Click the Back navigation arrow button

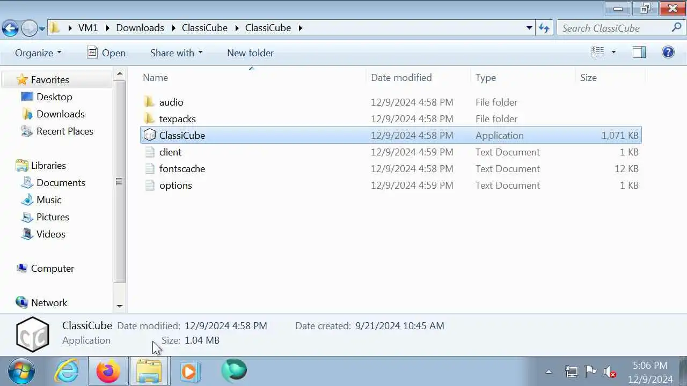(x=10, y=28)
